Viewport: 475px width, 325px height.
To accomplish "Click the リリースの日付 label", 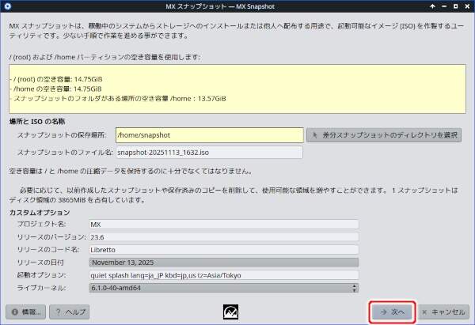I will click(x=40, y=263).
